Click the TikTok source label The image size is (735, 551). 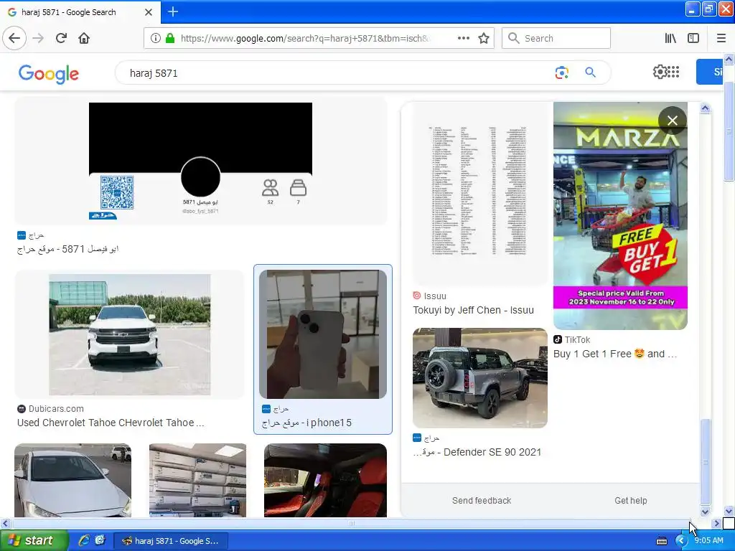coord(577,339)
